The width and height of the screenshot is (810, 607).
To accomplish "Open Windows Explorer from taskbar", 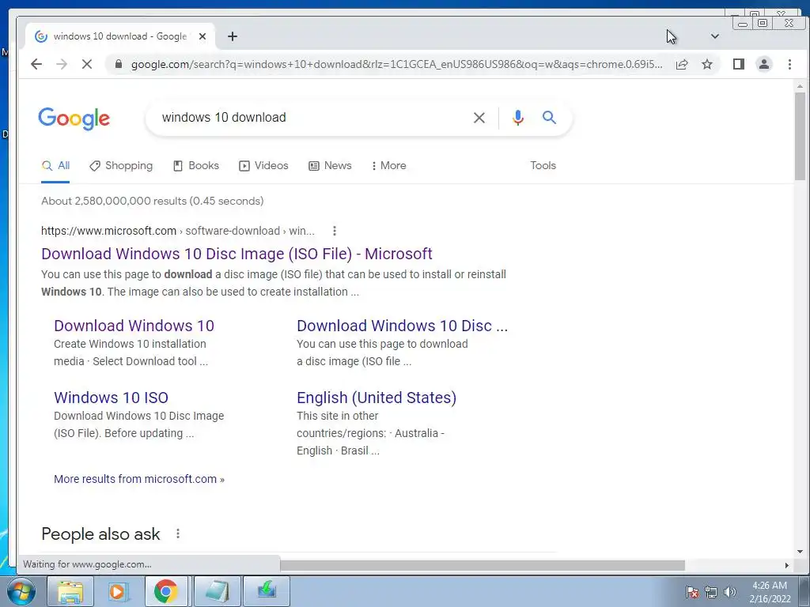I will coord(70,591).
